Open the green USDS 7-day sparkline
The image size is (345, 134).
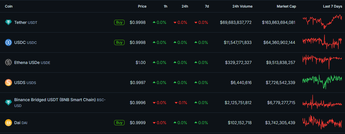click(322, 82)
